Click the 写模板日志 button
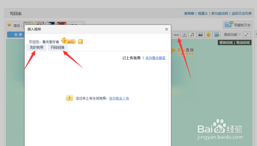This screenshot has height=146, width=257. [238, 25]
